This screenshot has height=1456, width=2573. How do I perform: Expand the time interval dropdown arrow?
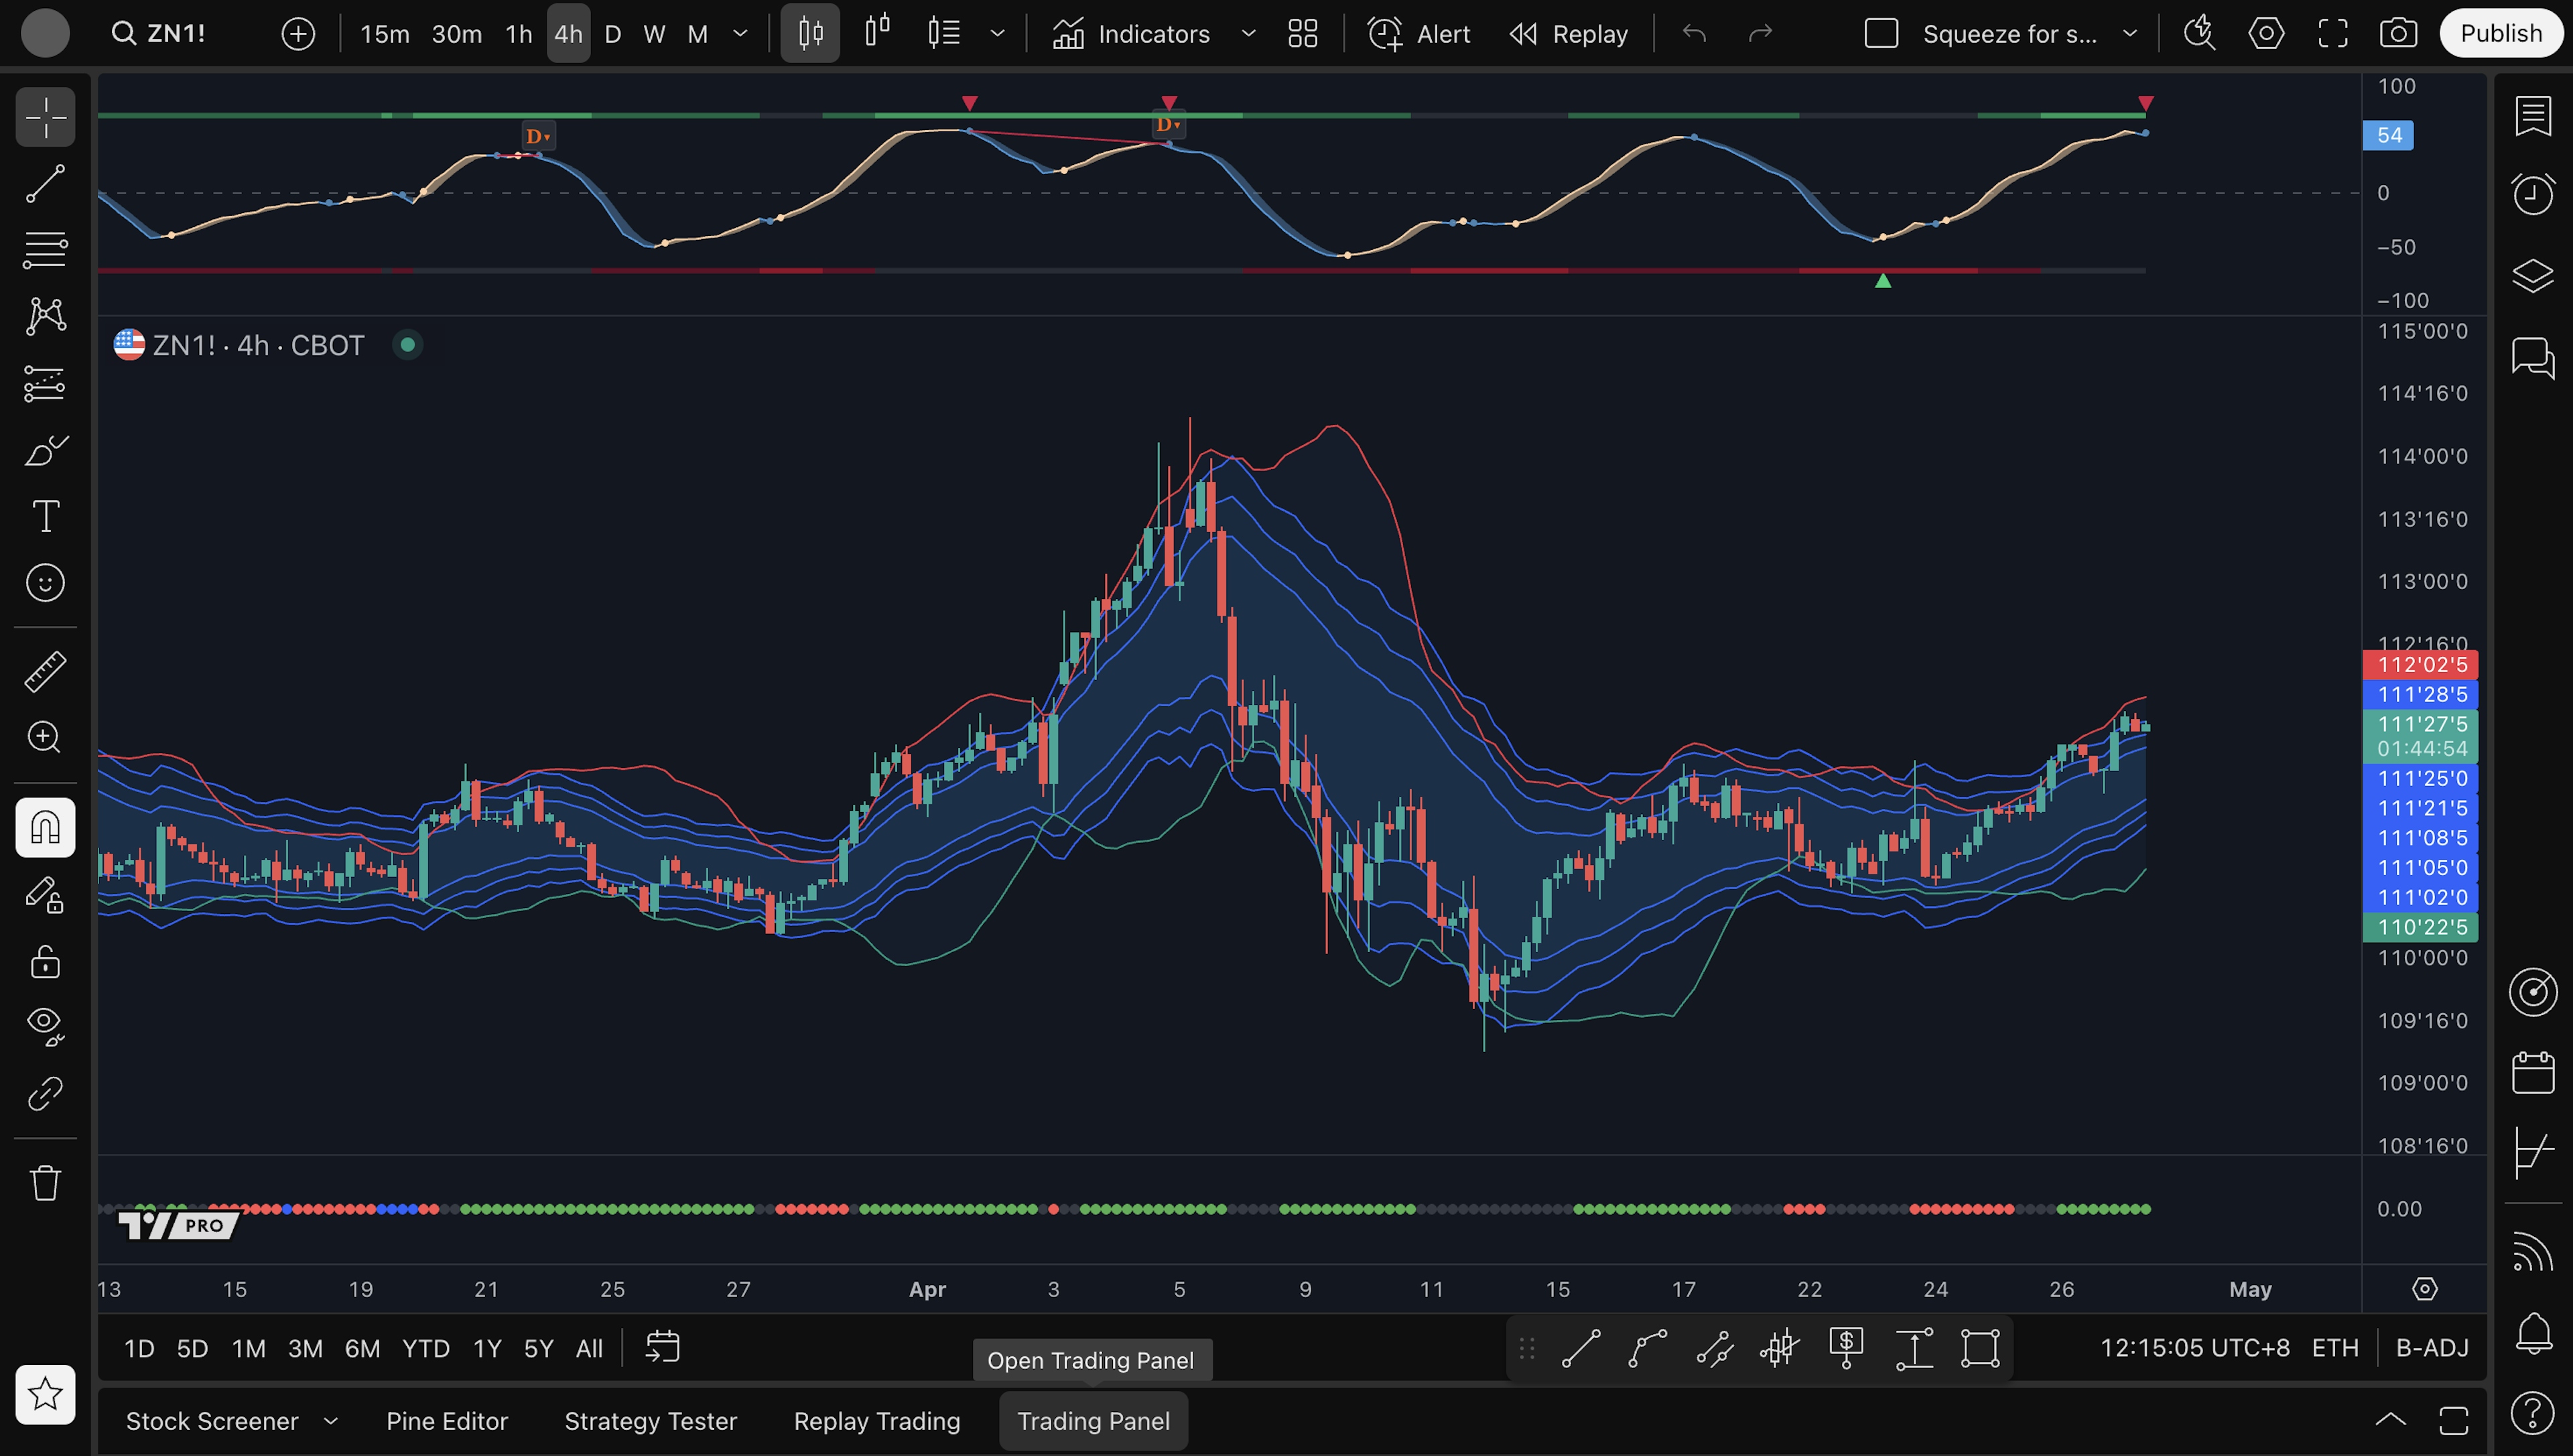(x=740, y=33)
